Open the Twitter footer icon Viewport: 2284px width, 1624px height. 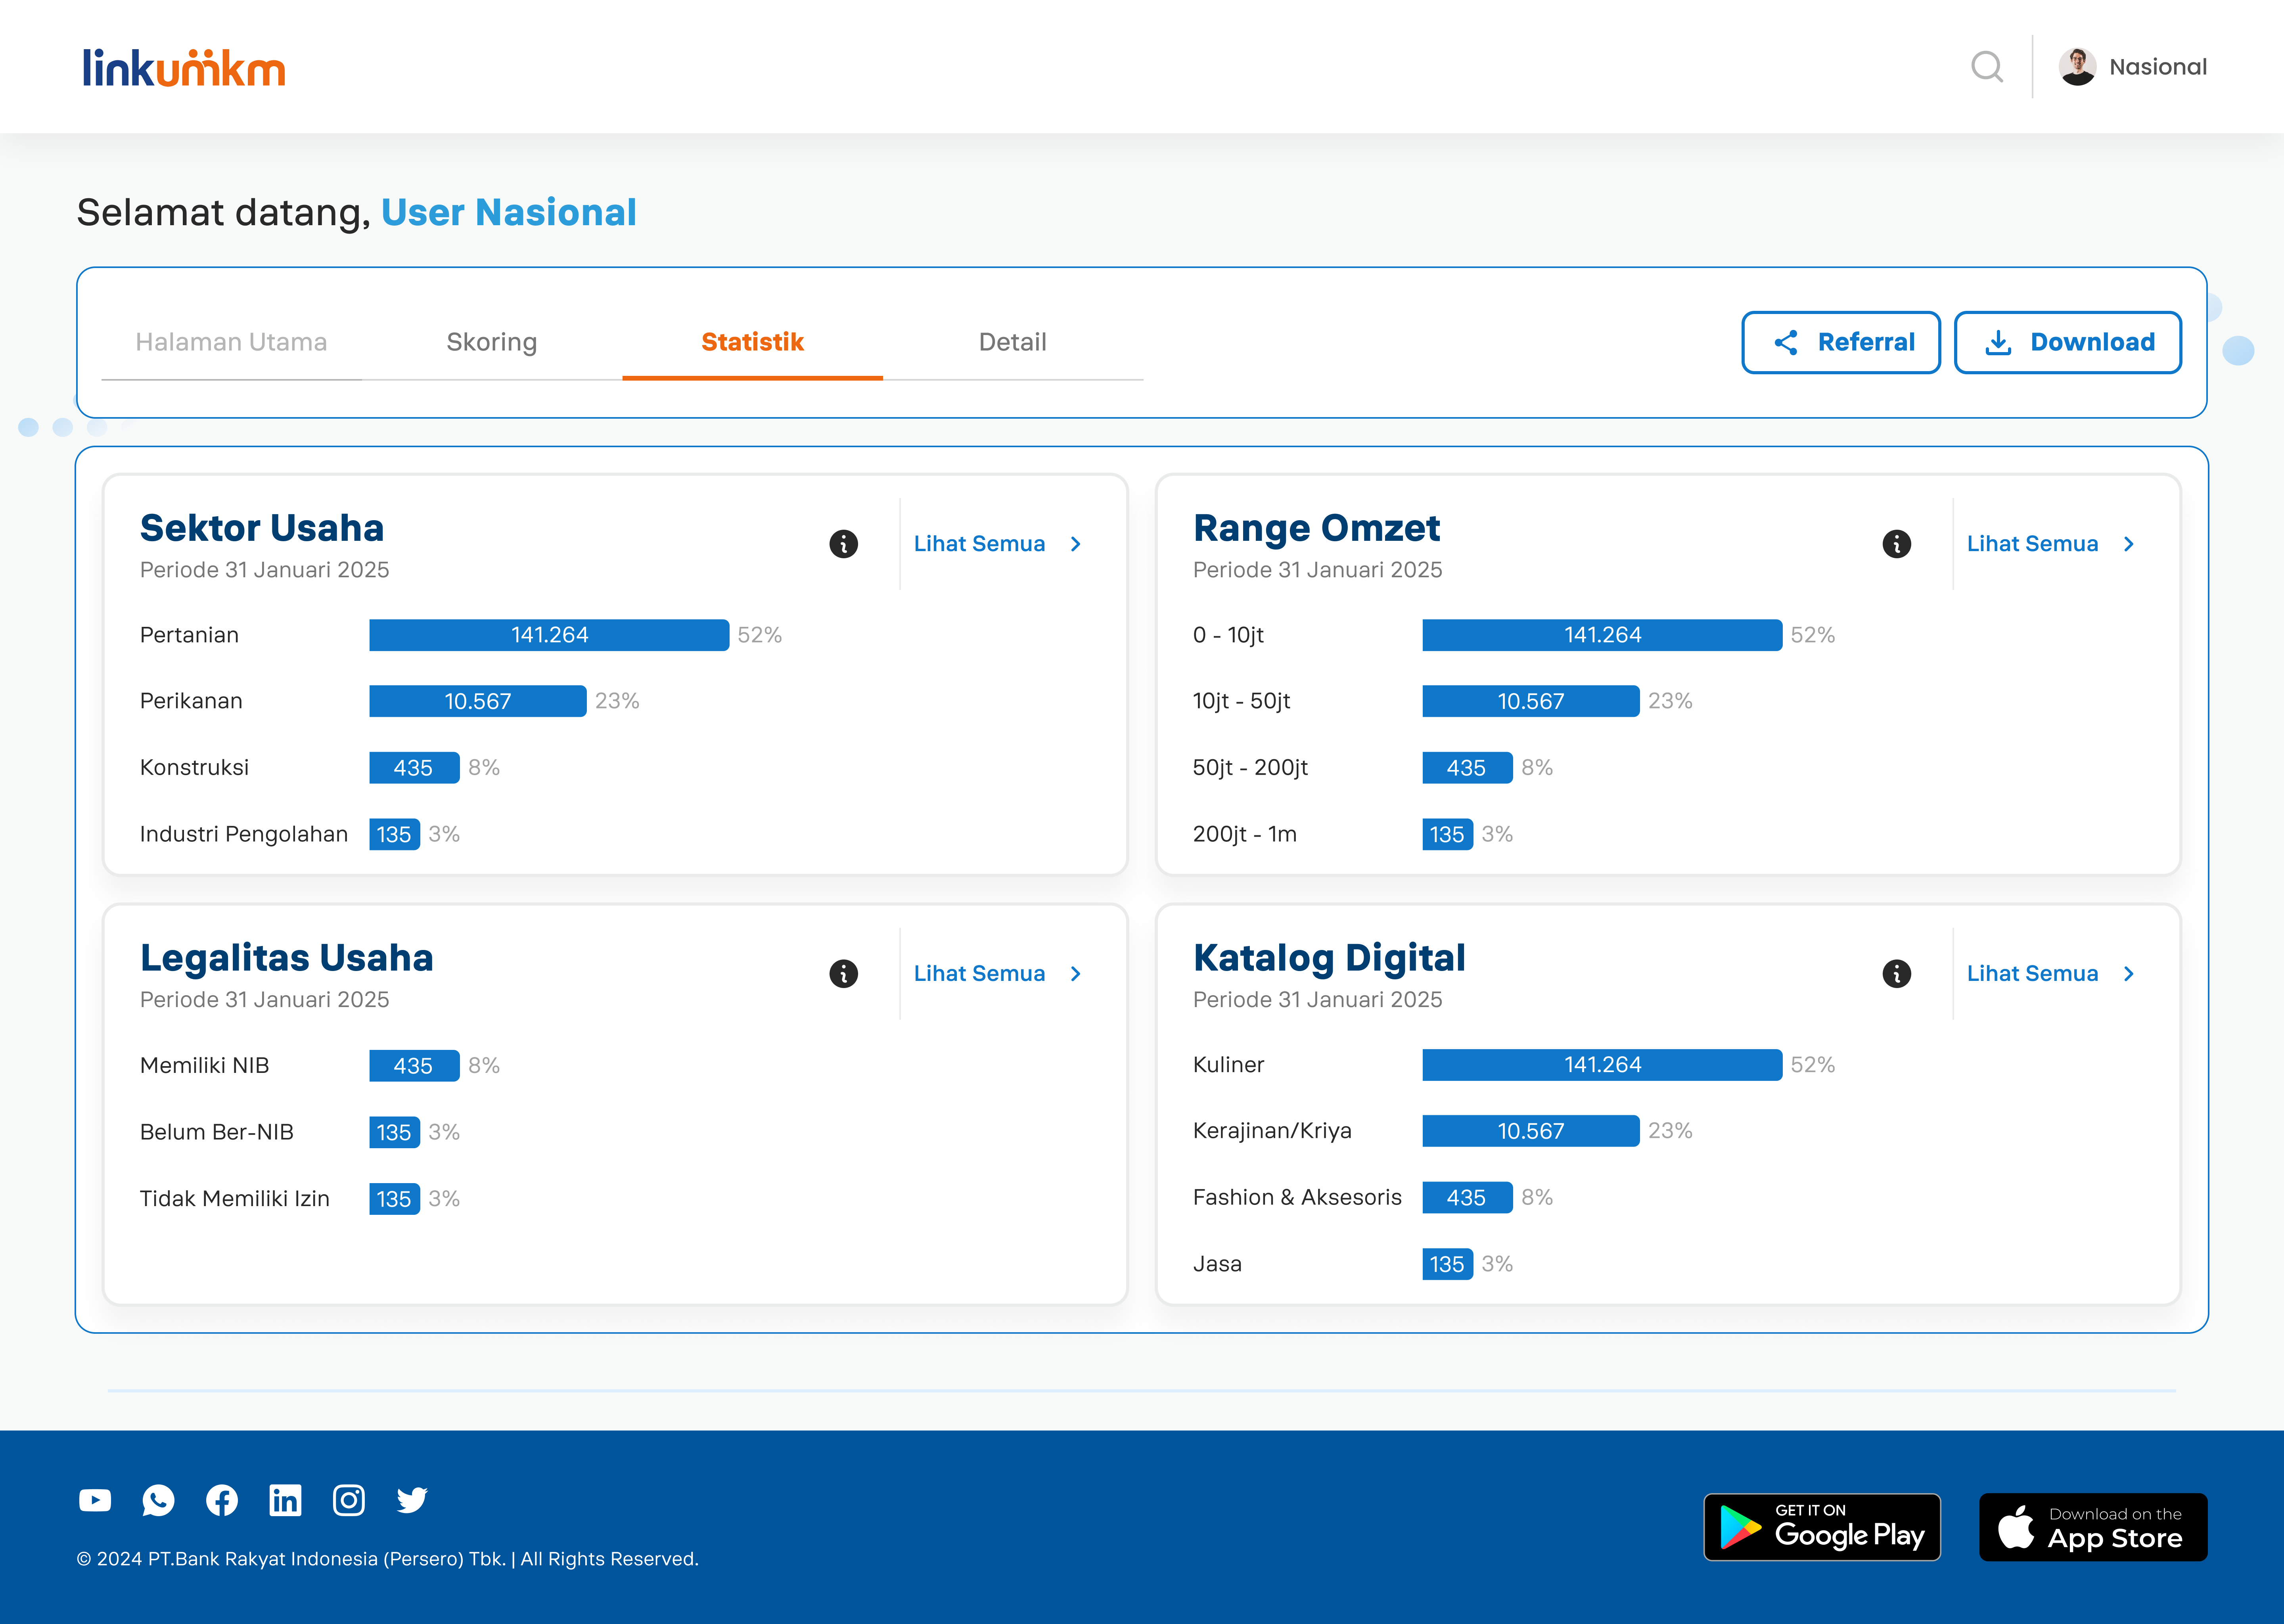coord(412,1500)
